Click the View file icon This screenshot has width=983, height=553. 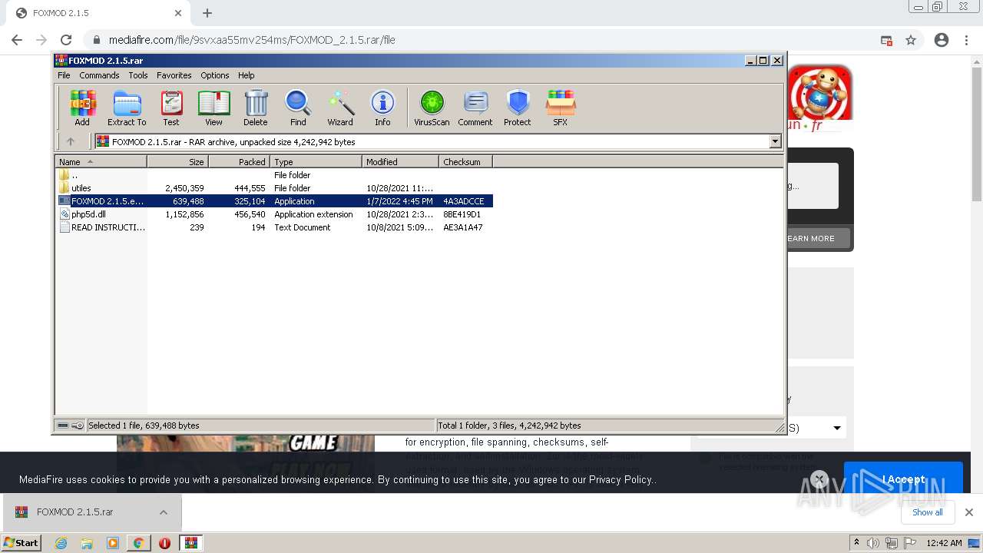tap(213, 108)
